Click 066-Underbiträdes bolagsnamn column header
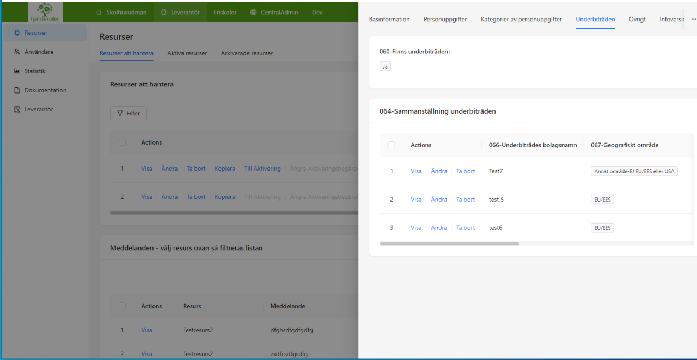The width and height of the screenshot is (697, 360). (x=533, y=145)
